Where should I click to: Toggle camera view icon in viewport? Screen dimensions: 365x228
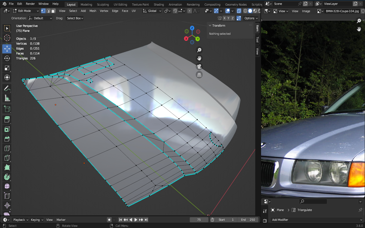pyautogui.click(x=199, y=67)
